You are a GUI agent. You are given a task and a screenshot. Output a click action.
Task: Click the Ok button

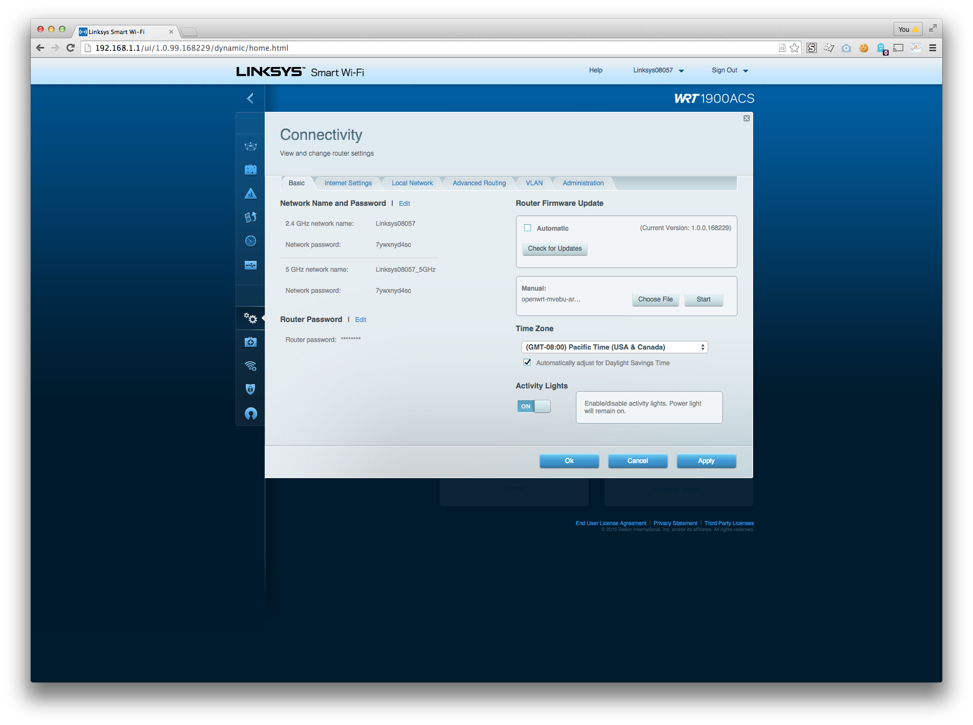[x=569, y=461]
